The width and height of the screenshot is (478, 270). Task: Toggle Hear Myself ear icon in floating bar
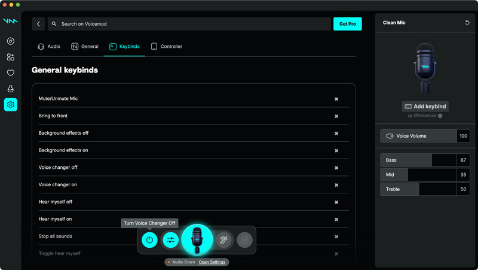(x=223, y=240)
